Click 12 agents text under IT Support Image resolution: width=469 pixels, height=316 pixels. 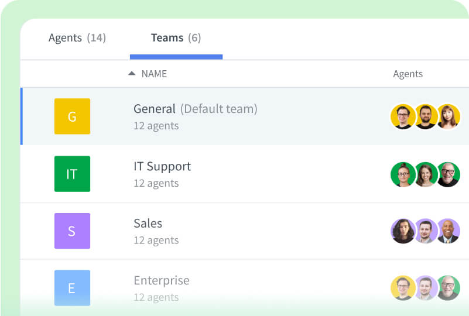click(156, 183)
